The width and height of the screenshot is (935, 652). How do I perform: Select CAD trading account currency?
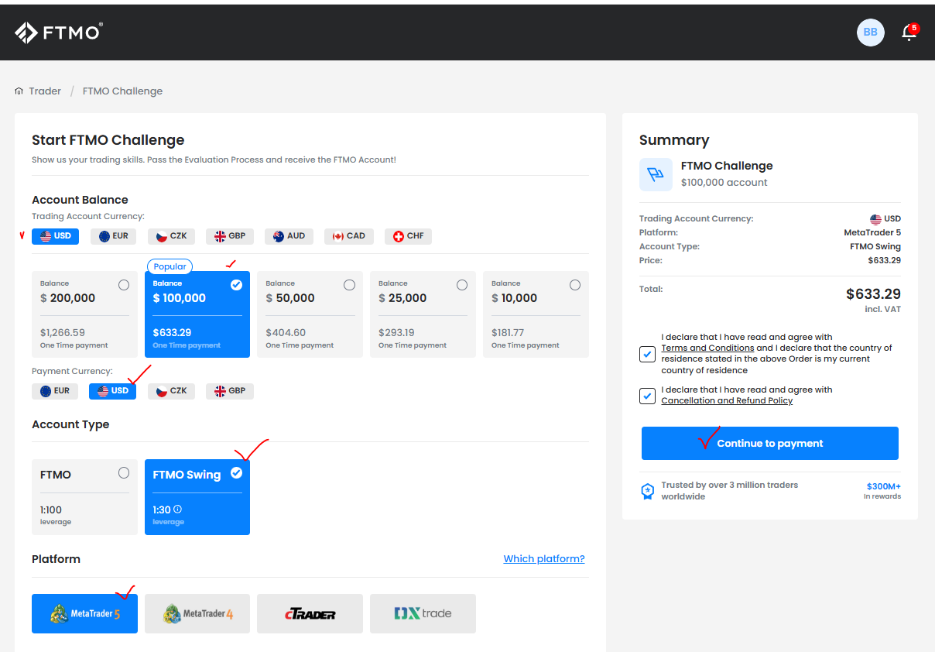click(349, 236)
